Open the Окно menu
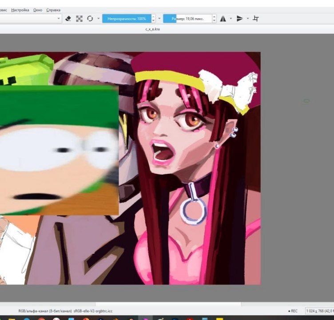This screenshot has height=320, width=334. (38, 10)
